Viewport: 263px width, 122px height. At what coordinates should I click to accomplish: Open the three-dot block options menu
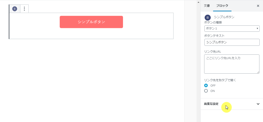24,9
